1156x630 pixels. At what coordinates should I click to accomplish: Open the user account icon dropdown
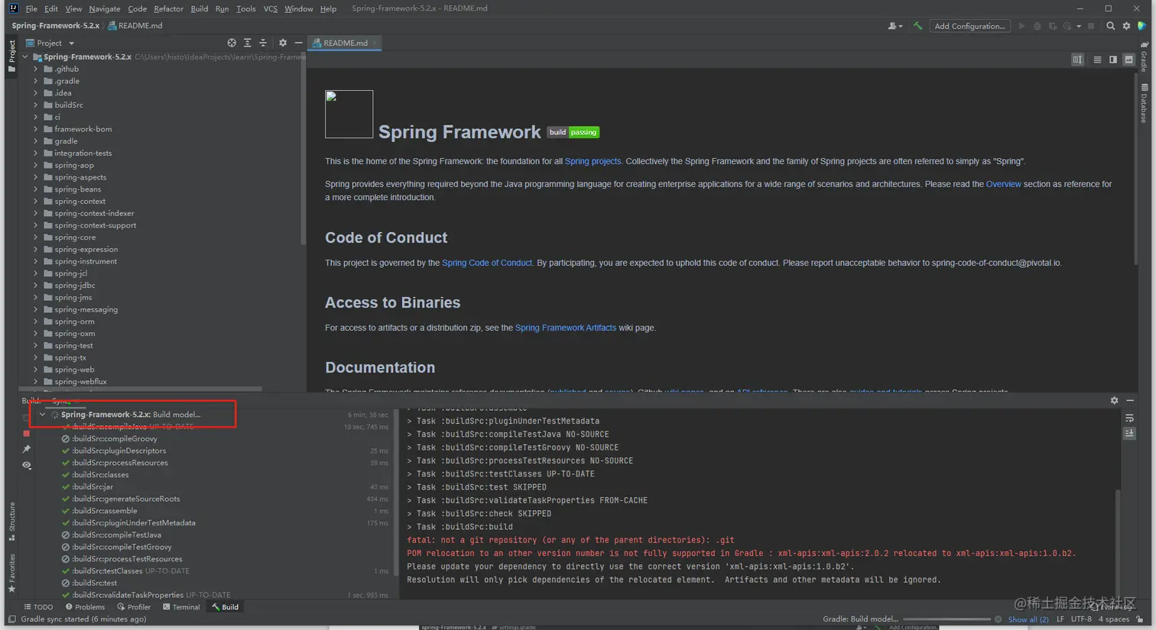[895, 26]
